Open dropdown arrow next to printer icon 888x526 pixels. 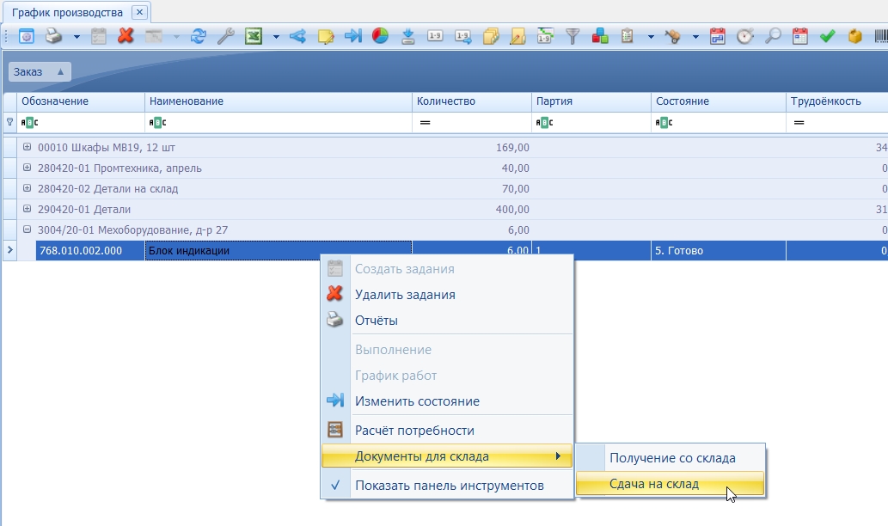pos(77,37)
